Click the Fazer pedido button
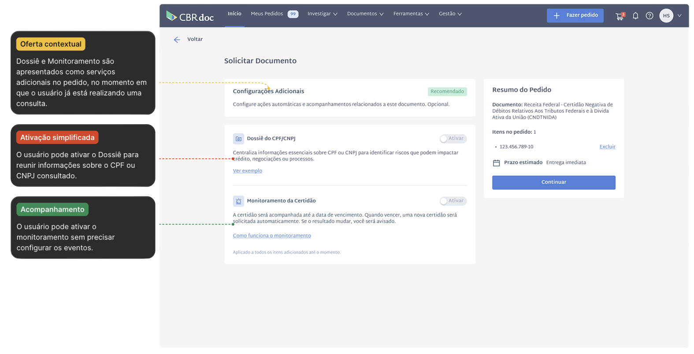Viewport: 694px width, 354px height. [575, 15]
